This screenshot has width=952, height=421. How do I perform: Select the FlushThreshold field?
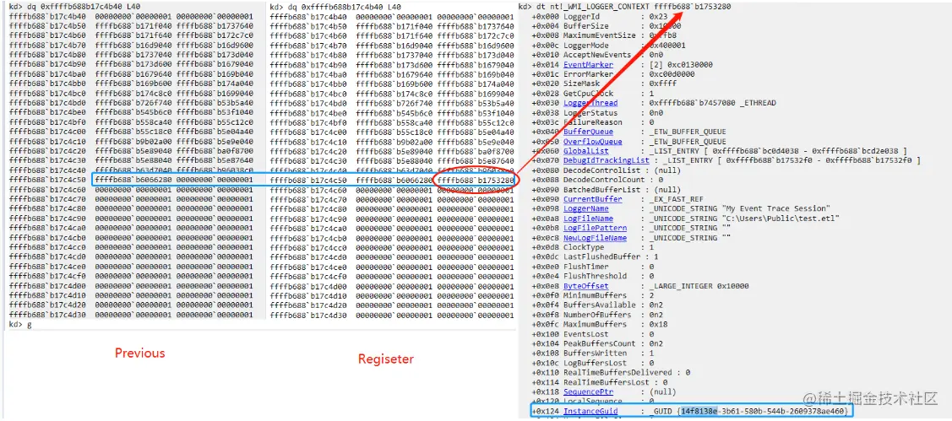(593, 276)
